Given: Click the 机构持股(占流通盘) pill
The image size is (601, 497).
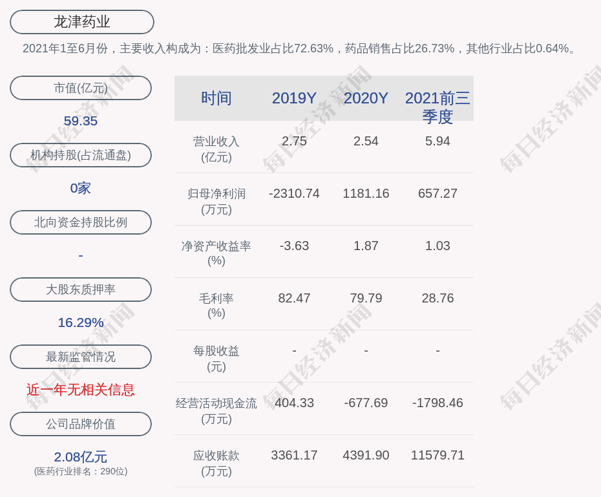Looking at the screenshot, I should pyautogui.click(x=81, y=155).
